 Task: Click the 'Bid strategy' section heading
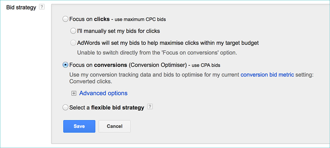click(21, 8)
